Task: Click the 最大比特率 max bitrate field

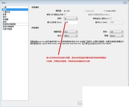Action: click(71, 22)
